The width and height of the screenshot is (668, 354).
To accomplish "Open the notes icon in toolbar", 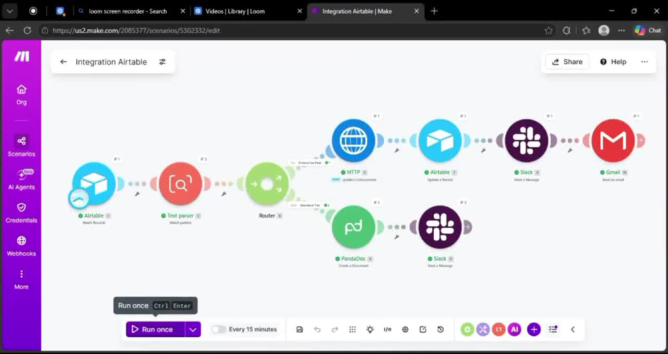I will tap(423, 329).
